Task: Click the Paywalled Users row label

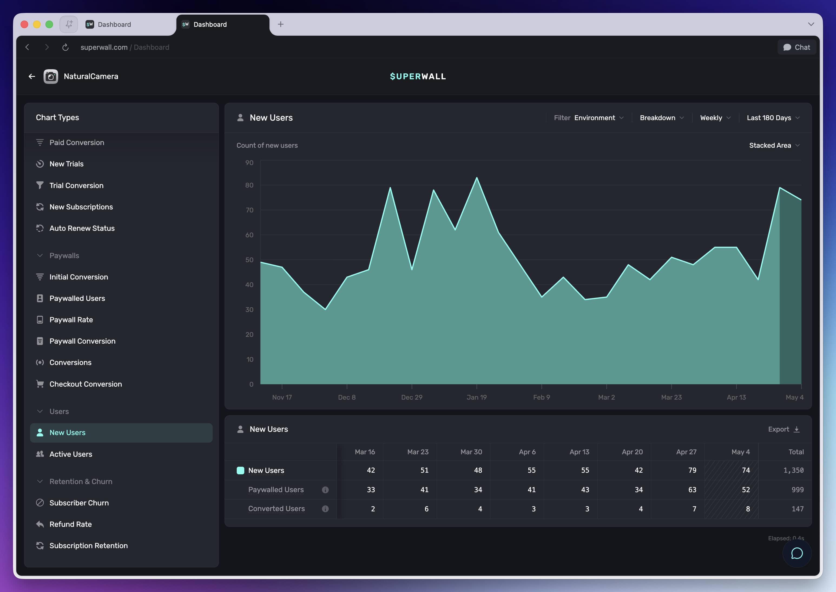Action: pyautogui.click(x=276, y=490)
